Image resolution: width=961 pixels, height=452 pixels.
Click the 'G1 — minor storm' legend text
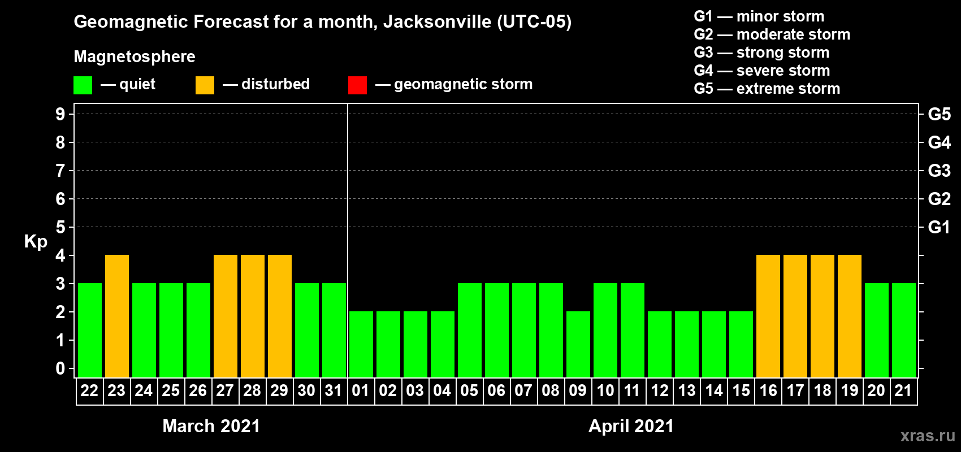pos(759,16)
